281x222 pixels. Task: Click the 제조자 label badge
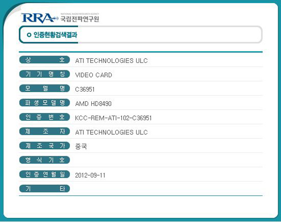coord(44,131)
